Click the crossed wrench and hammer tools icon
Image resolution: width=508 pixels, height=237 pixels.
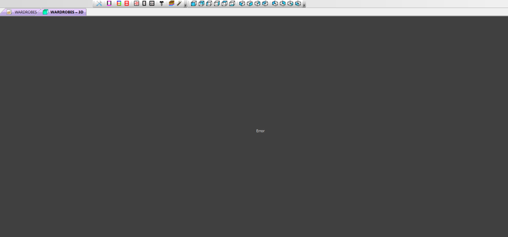tap(99, 3)
